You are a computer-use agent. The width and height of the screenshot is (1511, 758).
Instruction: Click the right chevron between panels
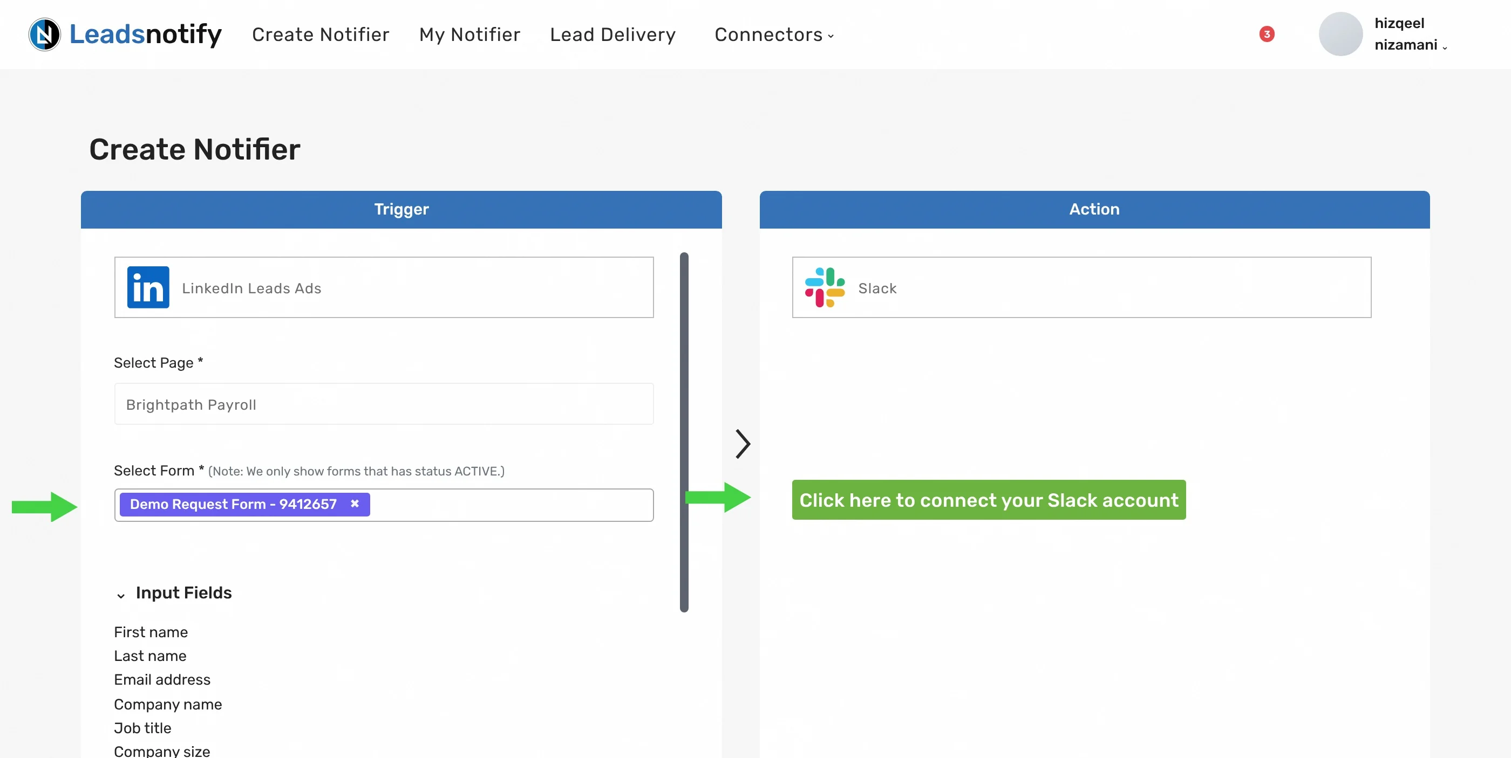pyautogui.click(x=743, y=444)
